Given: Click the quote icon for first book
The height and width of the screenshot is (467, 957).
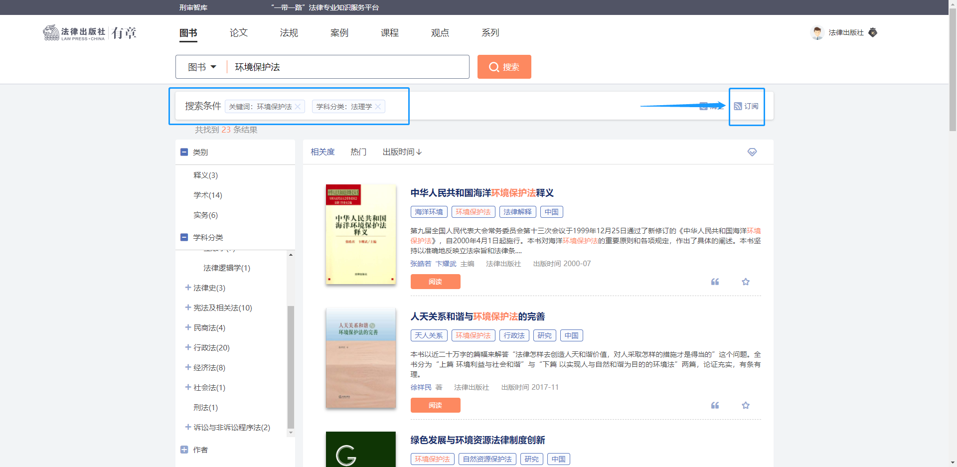Looking at the screenshot, I should (715, 282).
